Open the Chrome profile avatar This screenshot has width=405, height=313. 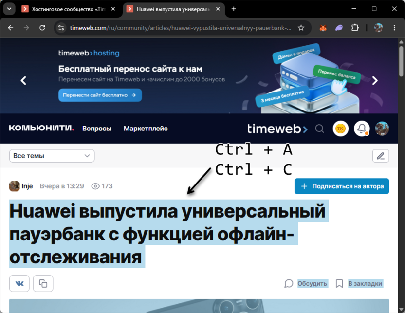click(x=378, y=28)
